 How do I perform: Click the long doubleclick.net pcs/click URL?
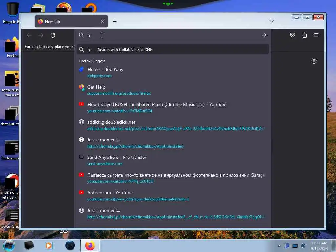[176, 129]
